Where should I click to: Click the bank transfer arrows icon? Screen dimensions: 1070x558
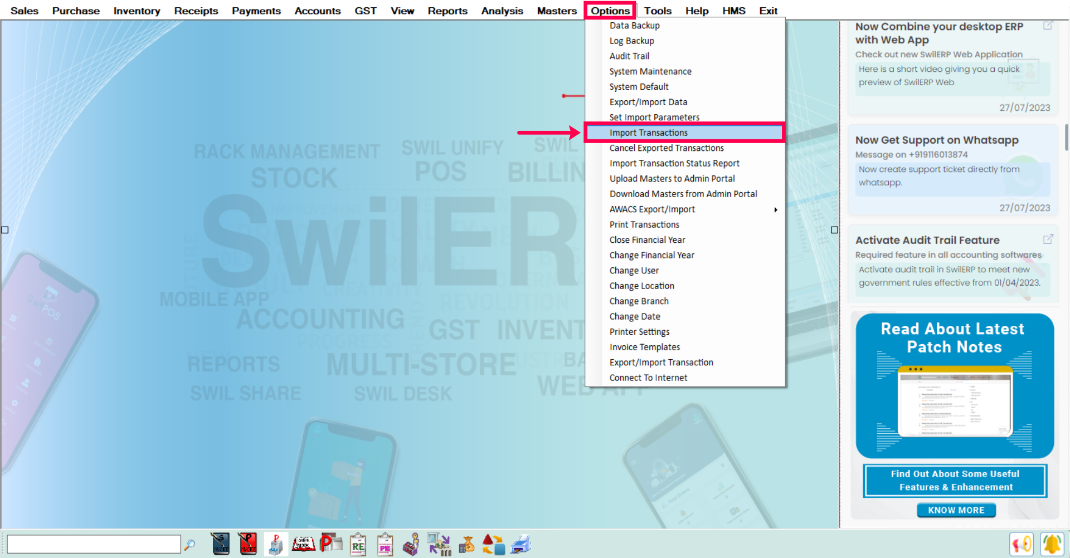(439, 544)
